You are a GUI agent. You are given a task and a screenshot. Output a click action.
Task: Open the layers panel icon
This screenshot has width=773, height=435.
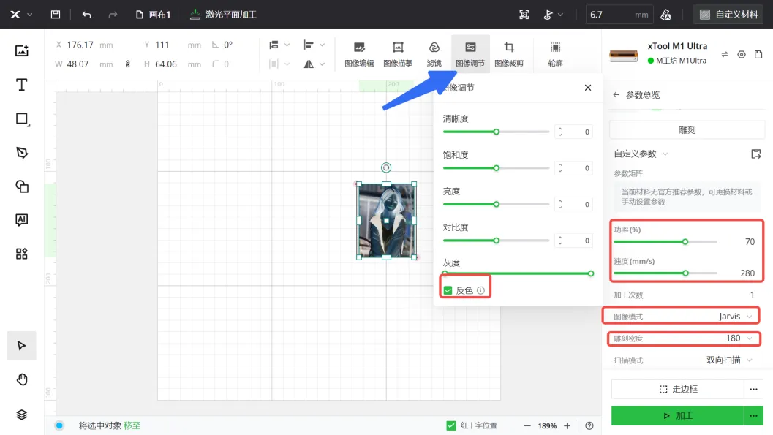coord(22,415)
